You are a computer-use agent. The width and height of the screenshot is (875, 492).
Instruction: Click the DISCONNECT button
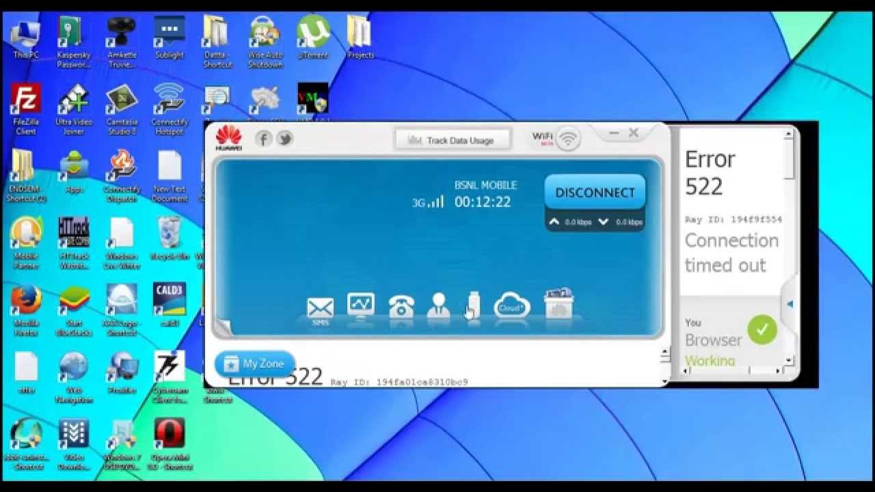click(595, 193)
